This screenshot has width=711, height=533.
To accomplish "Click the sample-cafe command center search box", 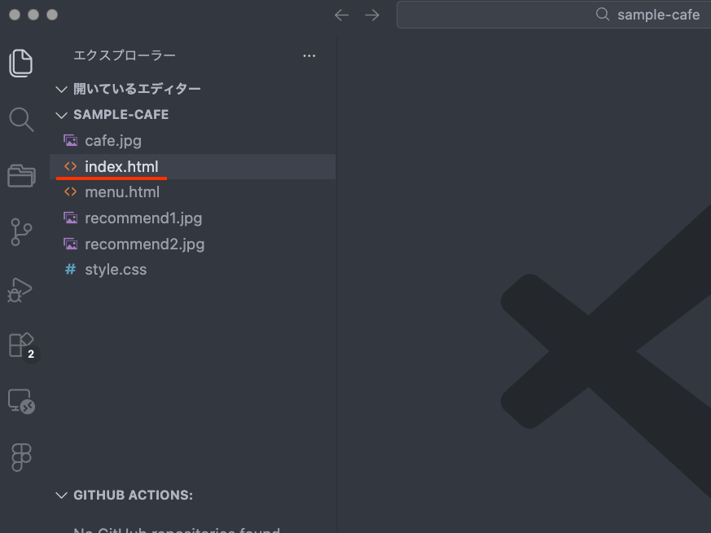I will coord(554,15).
